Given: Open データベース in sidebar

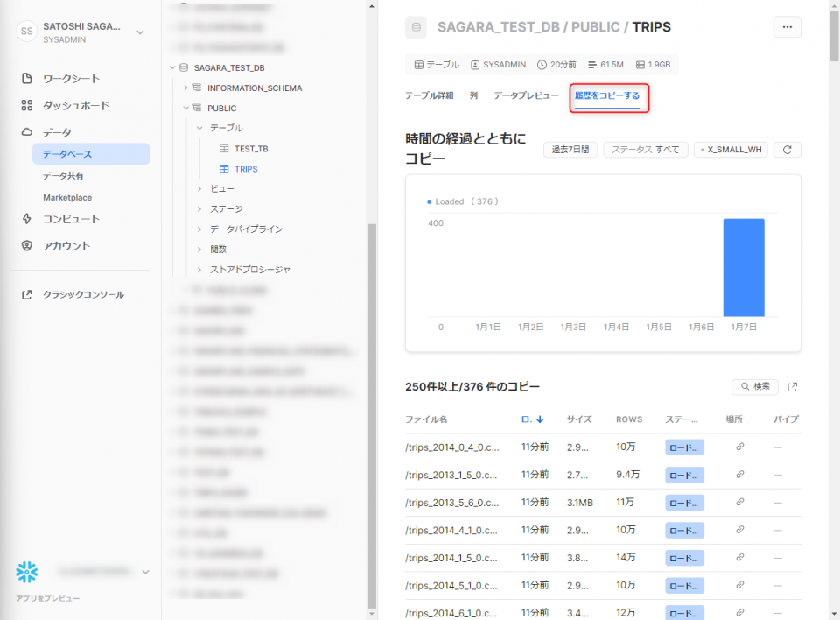Looking at the screenshot, I should tap(91, 154).
